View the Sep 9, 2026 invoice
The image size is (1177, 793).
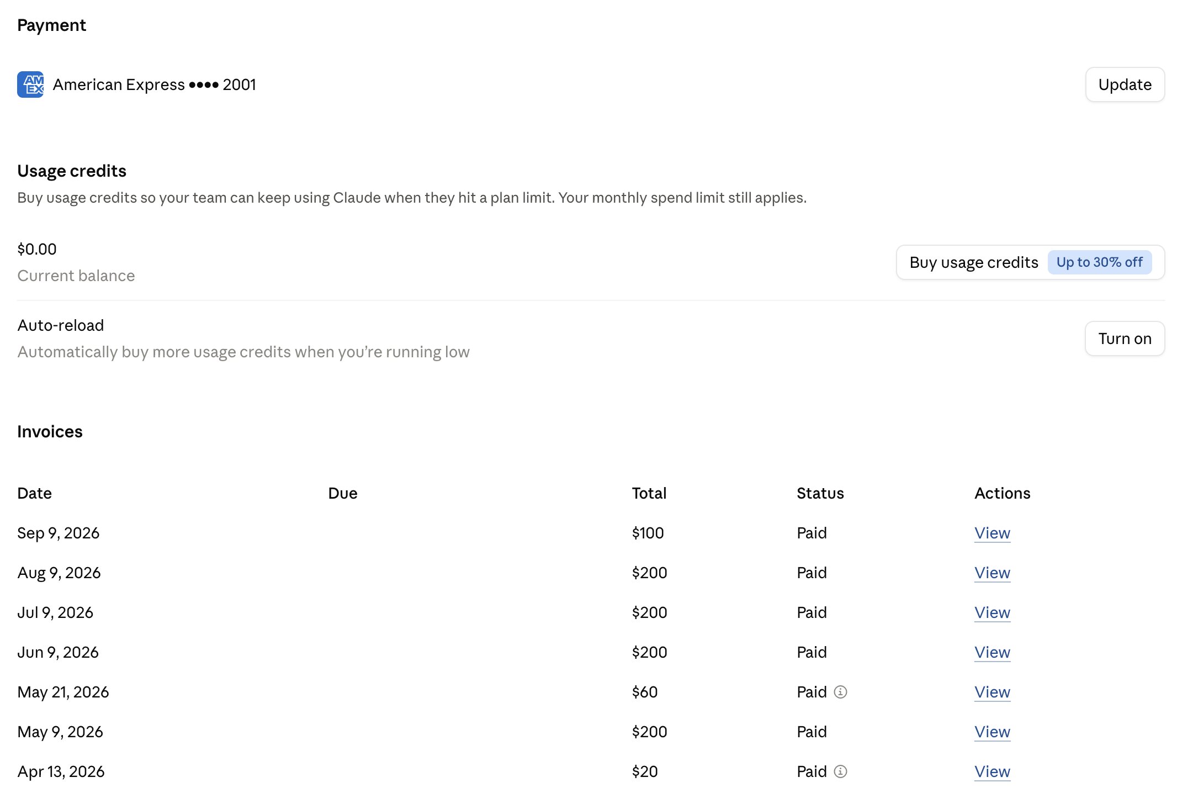pyautogui.click(x=992, y=533)
